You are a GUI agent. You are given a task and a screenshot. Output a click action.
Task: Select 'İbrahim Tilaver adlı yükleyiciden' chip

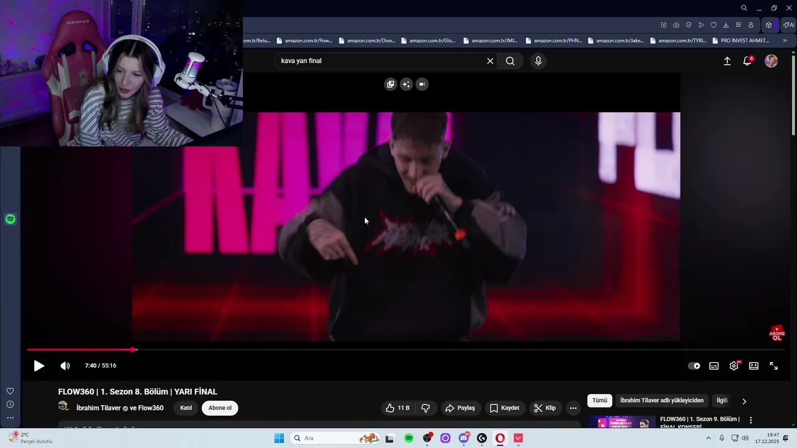click(662, 401)
